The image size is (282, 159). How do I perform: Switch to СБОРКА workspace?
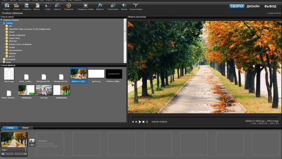coord(237,6)
